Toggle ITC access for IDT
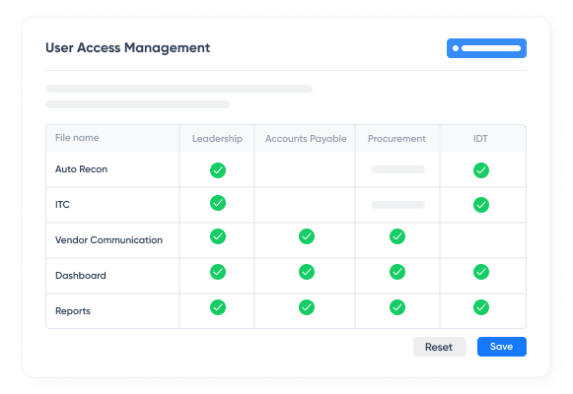 click(x=481, y=205)
